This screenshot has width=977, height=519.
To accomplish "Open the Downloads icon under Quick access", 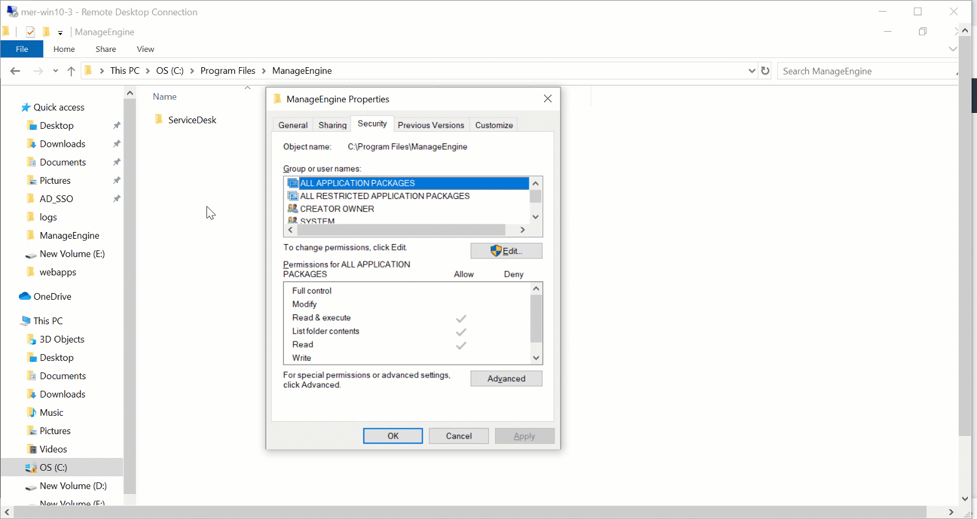I will pos(32,144).
